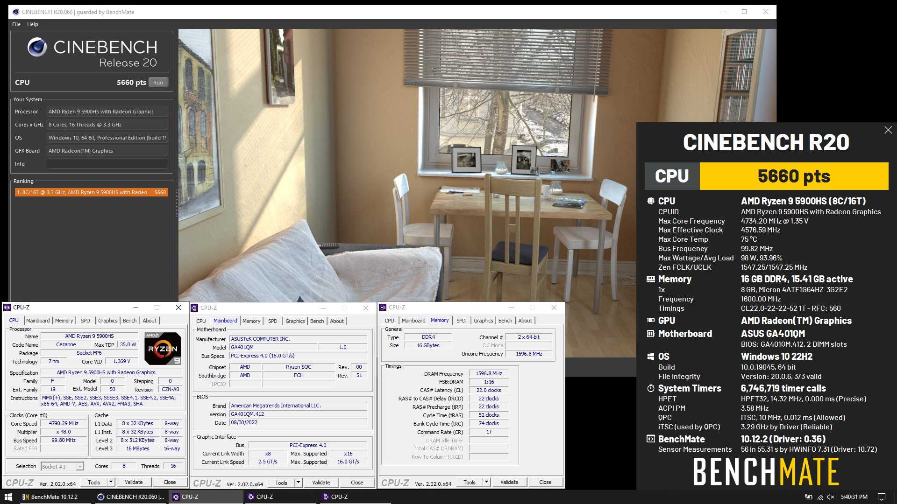Click the Level 3 cache value 16 MBytes
Image resolution: width=897 pixels, height=504 pixels.
pyautogui.click(x=138, y=449)
